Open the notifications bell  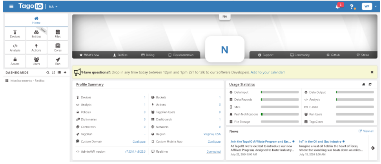pos(338,7)
